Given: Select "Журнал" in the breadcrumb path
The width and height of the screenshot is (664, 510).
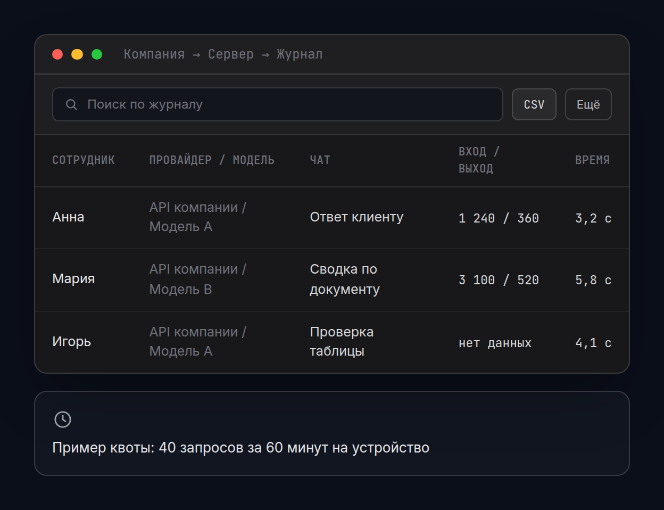Looking at the screenshot, I should coord(300,54).
